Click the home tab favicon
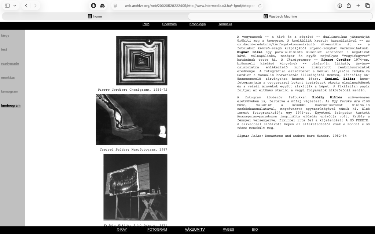The height and width of the screenshot is (234, 375). (90, 16)
